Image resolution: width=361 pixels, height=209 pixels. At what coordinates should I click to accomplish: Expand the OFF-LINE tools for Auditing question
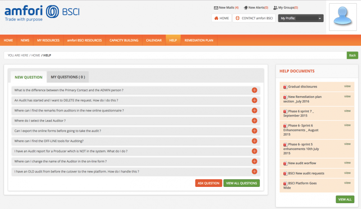coord(254,141)
